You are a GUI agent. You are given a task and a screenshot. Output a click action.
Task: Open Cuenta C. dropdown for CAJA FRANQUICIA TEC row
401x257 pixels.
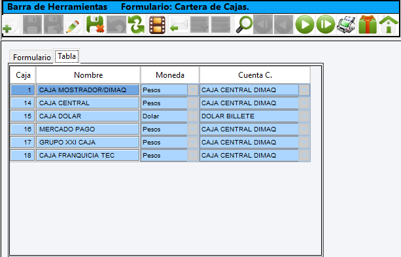tap(304, 155)
